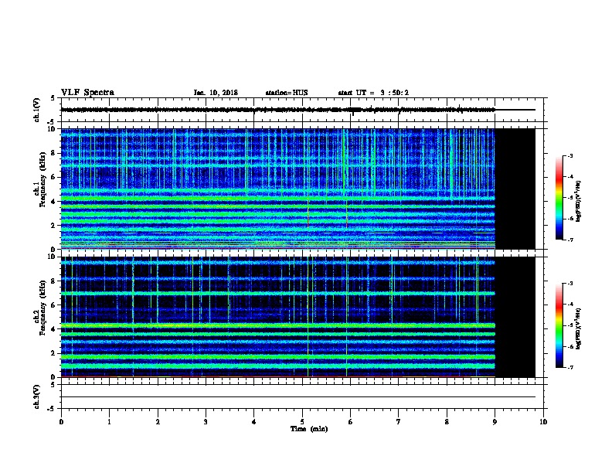Click tick label "4" on the Time axis

click(x=254, y=422)
